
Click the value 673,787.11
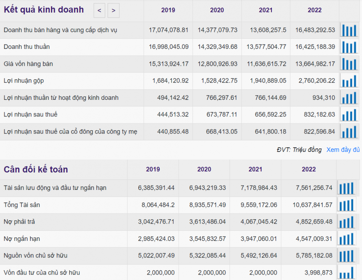(x=222, y=115)
